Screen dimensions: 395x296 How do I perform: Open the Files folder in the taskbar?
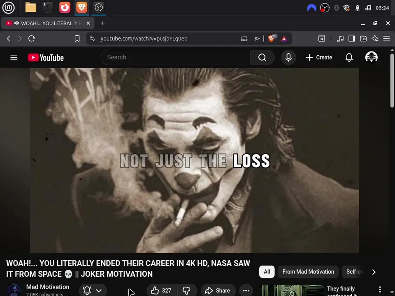tap(31, 7)
